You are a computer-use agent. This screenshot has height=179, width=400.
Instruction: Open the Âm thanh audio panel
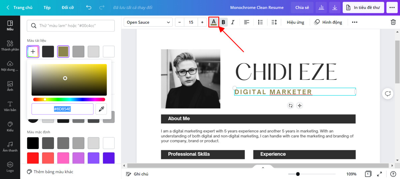(10, 147)
